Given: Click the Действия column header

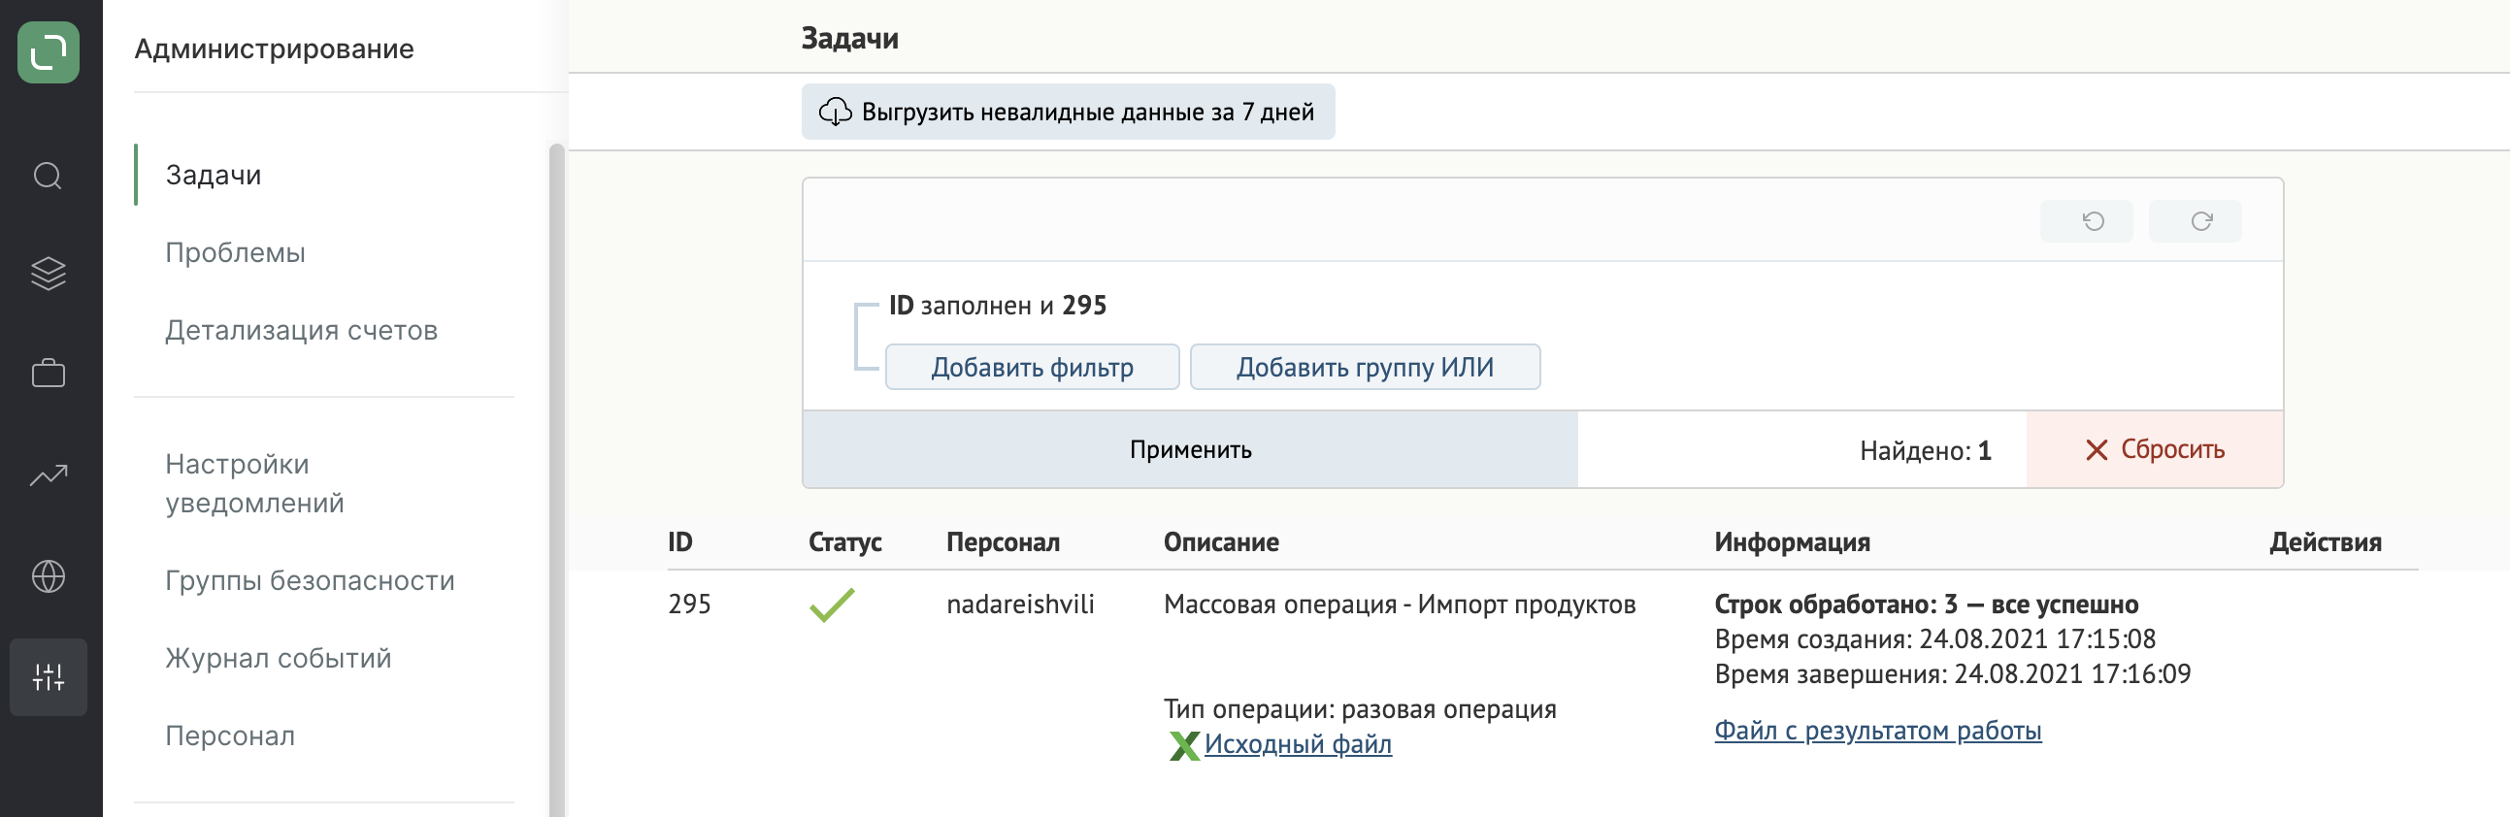Looking at the screenshot, I should (2325, 542).
